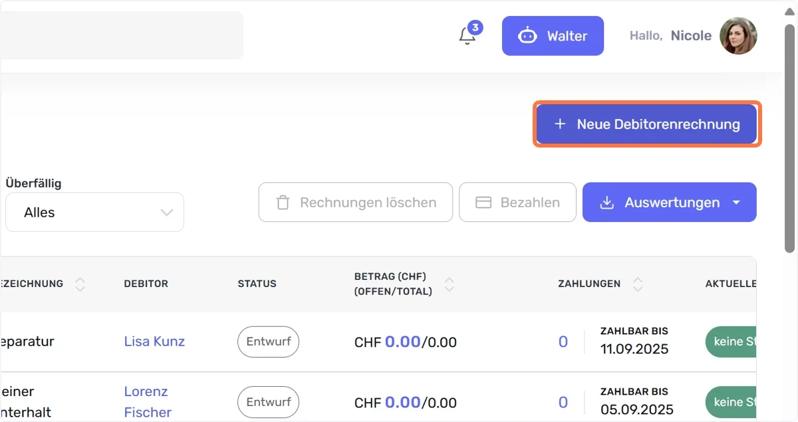
Task: Click the green badge in Lorenz Fischer row
Action: [731, 402]
